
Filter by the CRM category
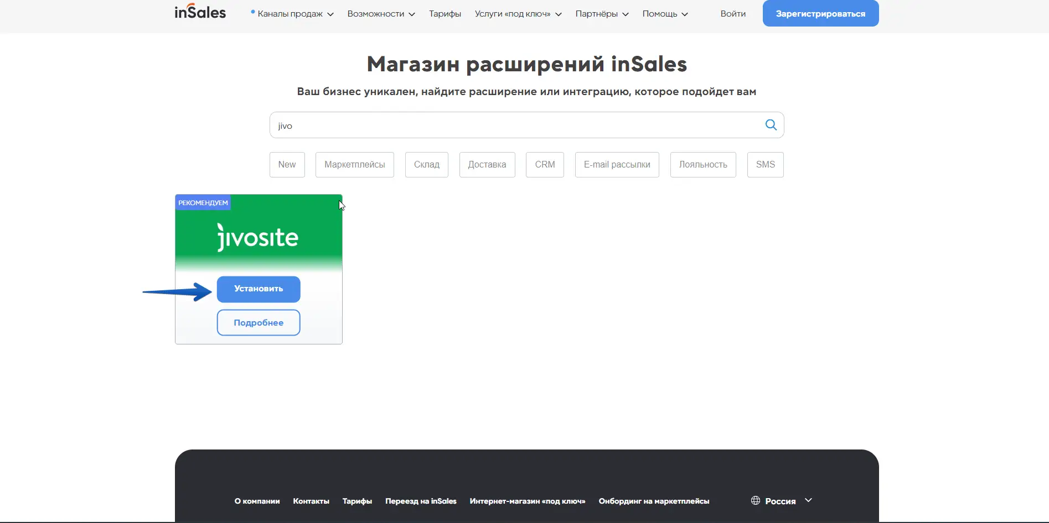[545, 165]
